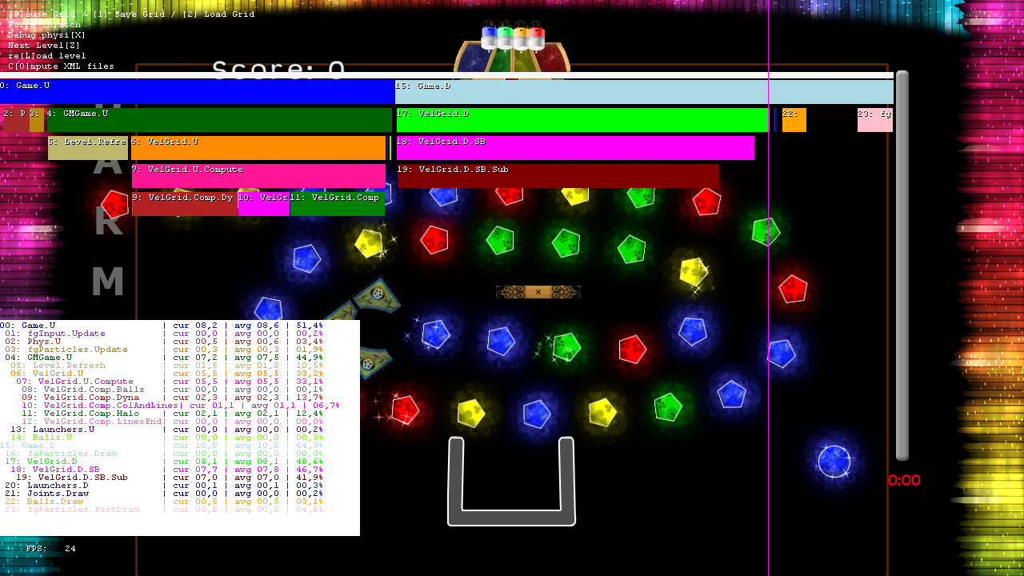The height and width of the screenshot is (576, 1024).
Task: Click the ornate golden bar with the X
Action: pos(538,292)
